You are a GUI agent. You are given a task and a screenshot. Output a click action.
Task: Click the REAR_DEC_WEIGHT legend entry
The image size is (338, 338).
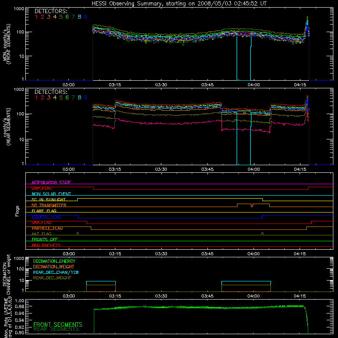(x=52, y=278)
